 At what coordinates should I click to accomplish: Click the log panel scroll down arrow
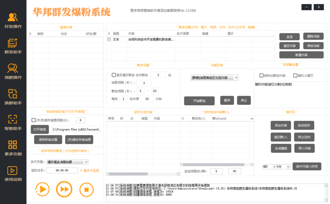[326, 200]
